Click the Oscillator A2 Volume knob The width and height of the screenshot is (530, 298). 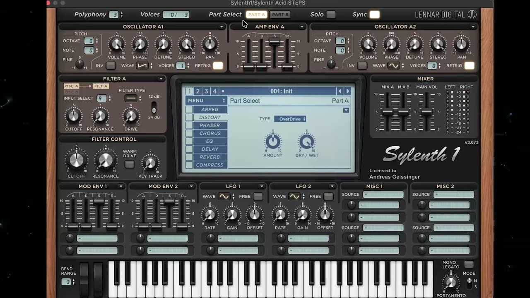tap(368, 44)
